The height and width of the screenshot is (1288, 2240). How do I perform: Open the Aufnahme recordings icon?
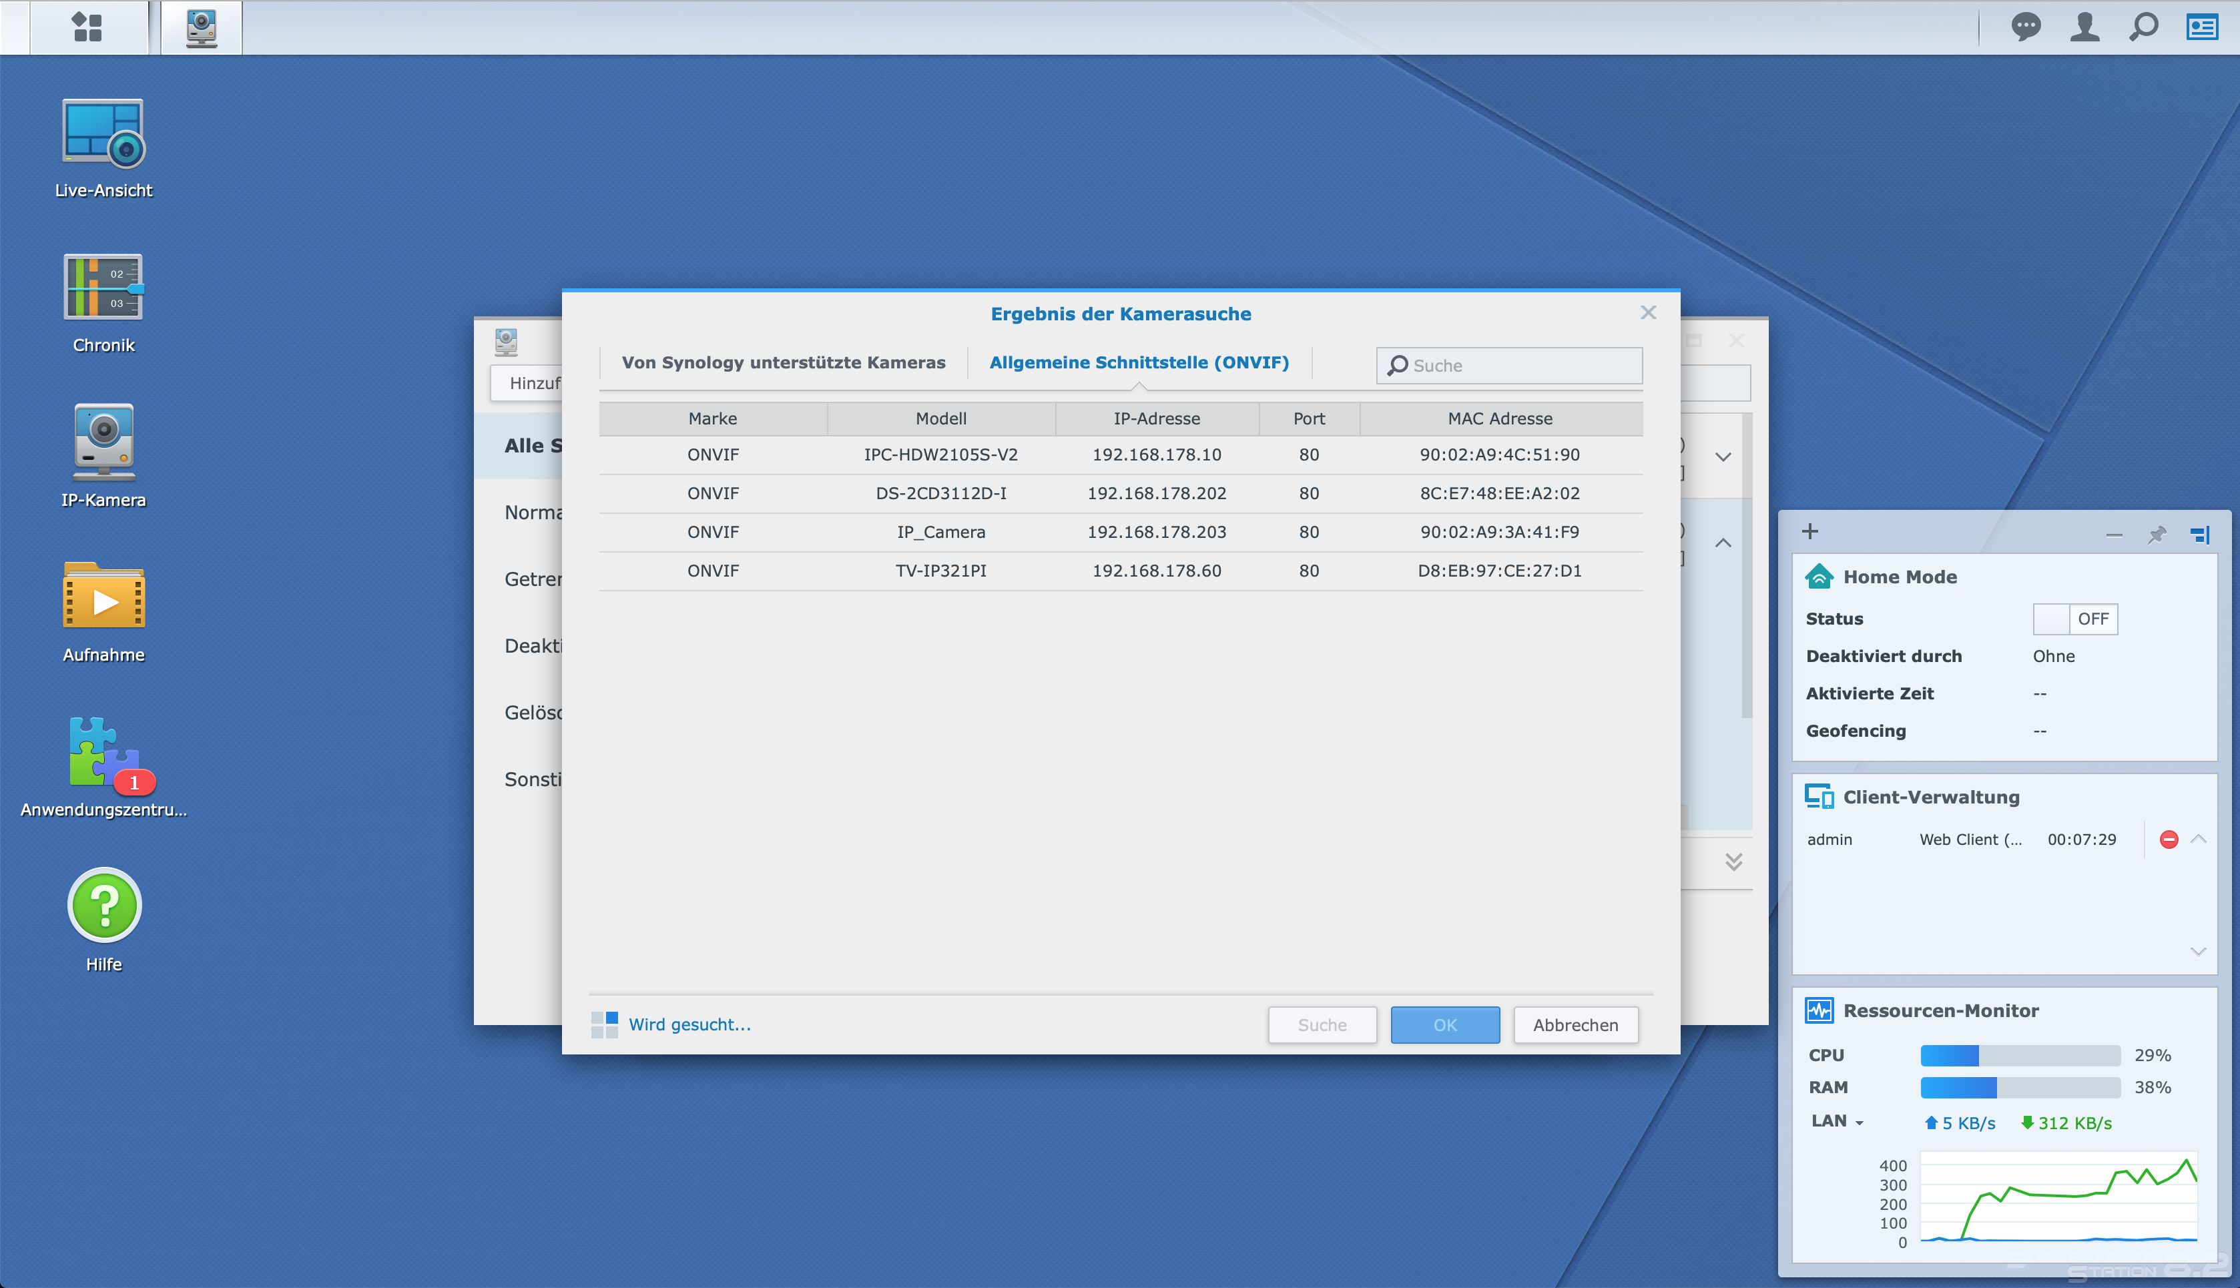(103, 597)
